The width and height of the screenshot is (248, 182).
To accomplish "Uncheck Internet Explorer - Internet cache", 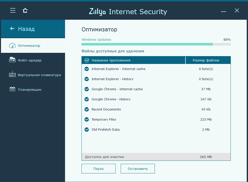I will point(87,69).
